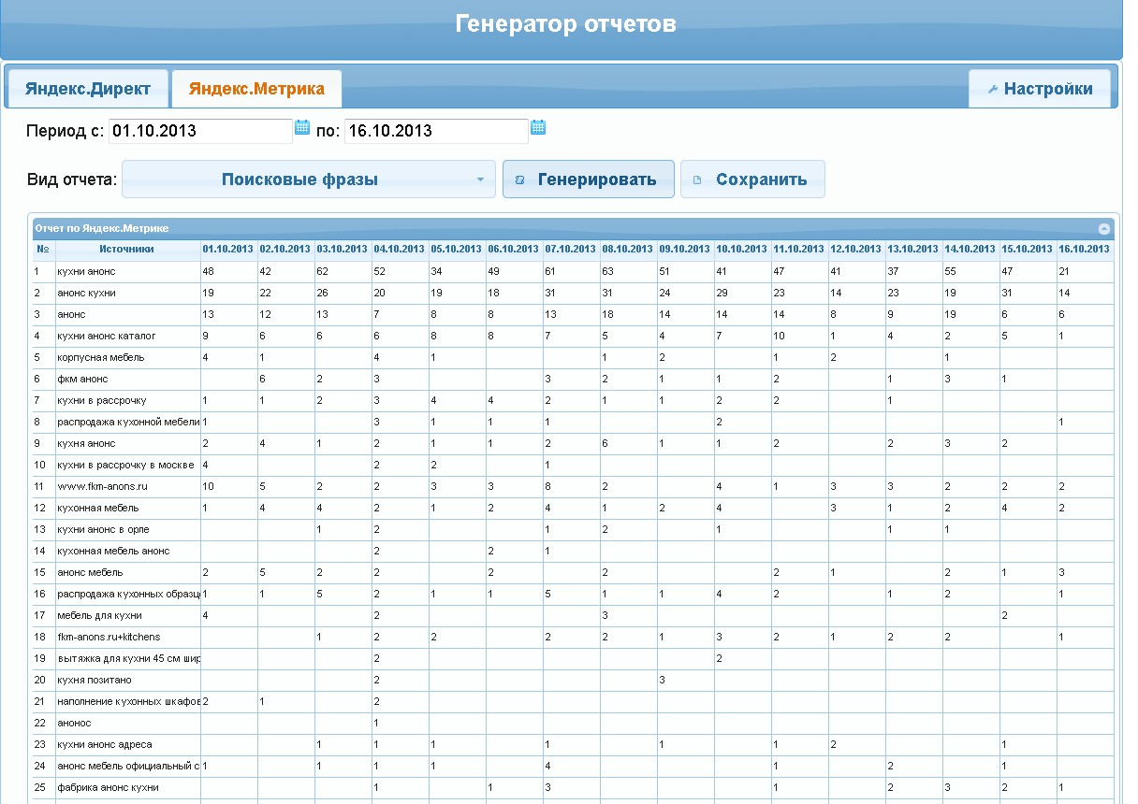Select the row 'анонс кухни'
This screenshot has height=804, width=1138.
572,294
